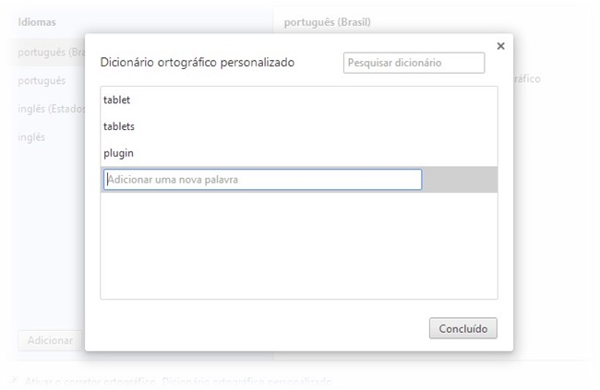Select português in the languages list

click(42, 81)
